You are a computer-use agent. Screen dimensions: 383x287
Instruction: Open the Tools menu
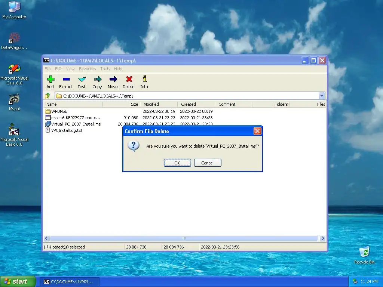point(105,69)
